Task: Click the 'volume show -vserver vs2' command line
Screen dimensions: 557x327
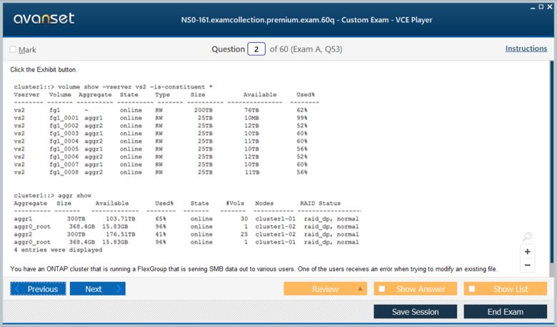Action: pyautogui.click(x=113, y=87)
